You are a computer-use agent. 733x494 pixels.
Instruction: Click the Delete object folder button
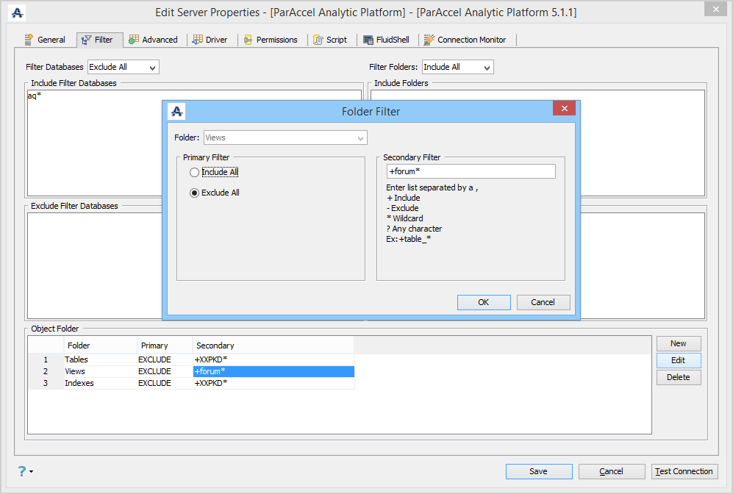coord(679,377)
